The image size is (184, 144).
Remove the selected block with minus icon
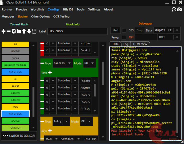click(x=9, y=31)
